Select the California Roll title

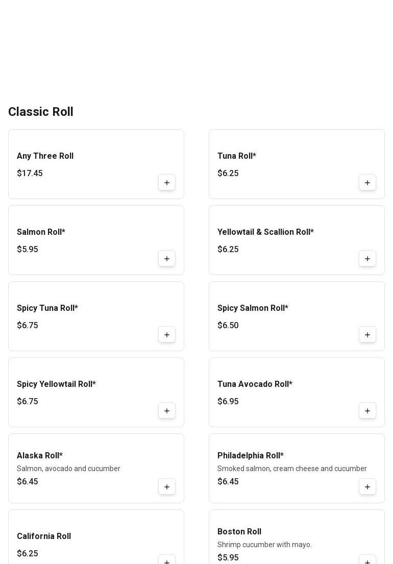[x=44, y=536]
